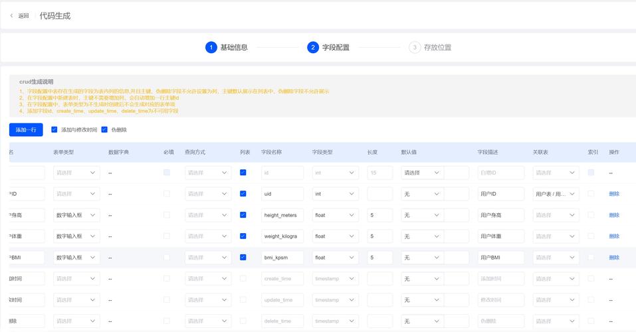Click 关联表 column header
Screen dimensions: 636x332
point(540,152)
